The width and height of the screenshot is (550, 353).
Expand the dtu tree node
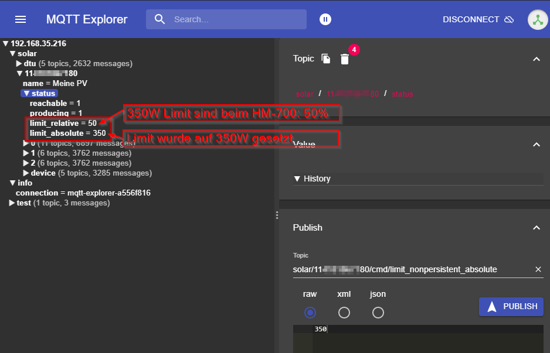19,63
